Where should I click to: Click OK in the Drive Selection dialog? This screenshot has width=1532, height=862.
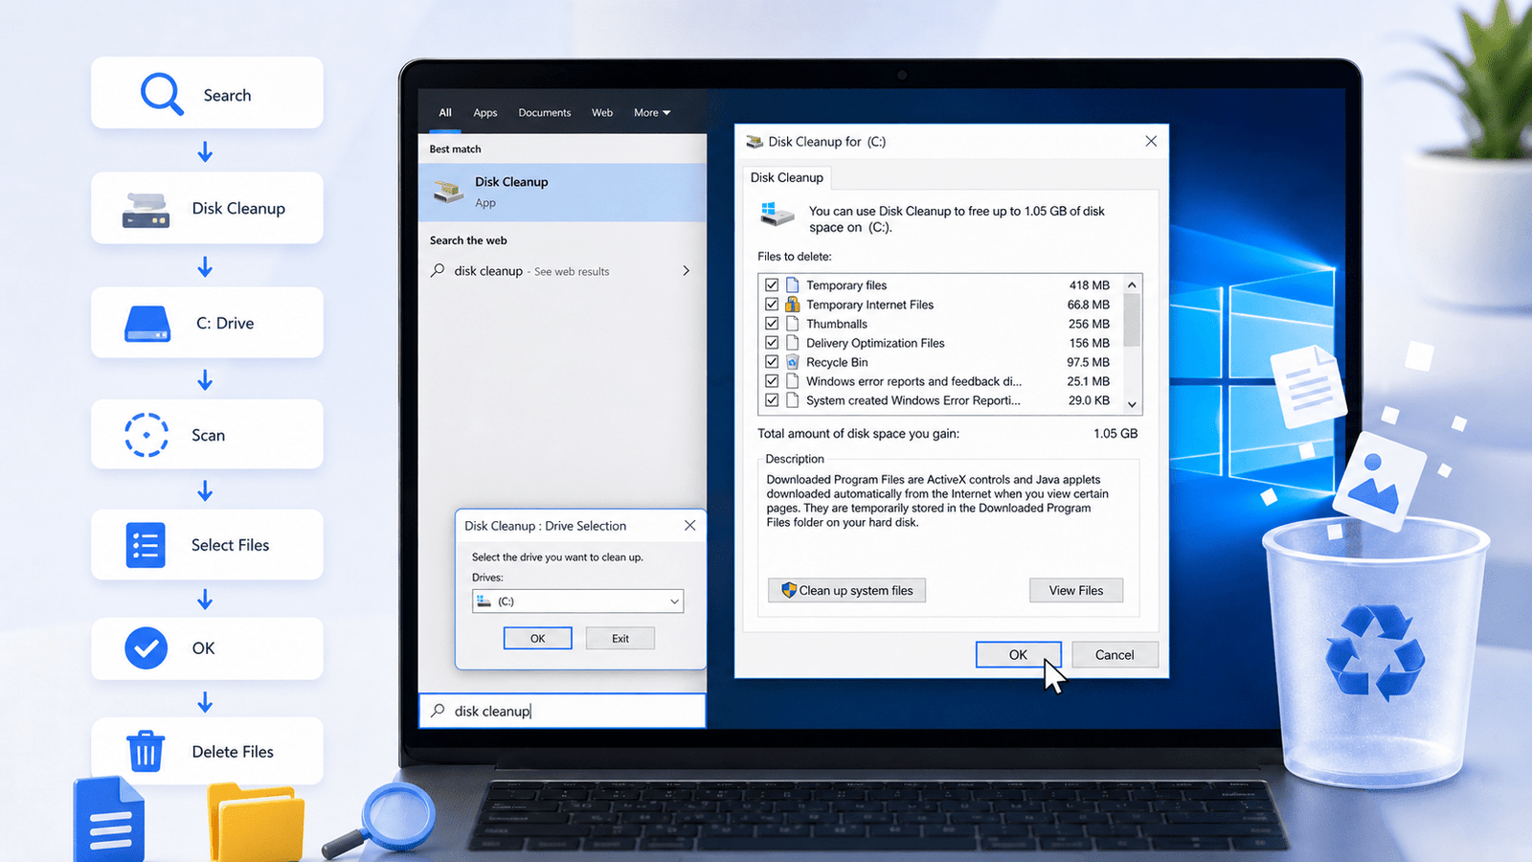538,639
